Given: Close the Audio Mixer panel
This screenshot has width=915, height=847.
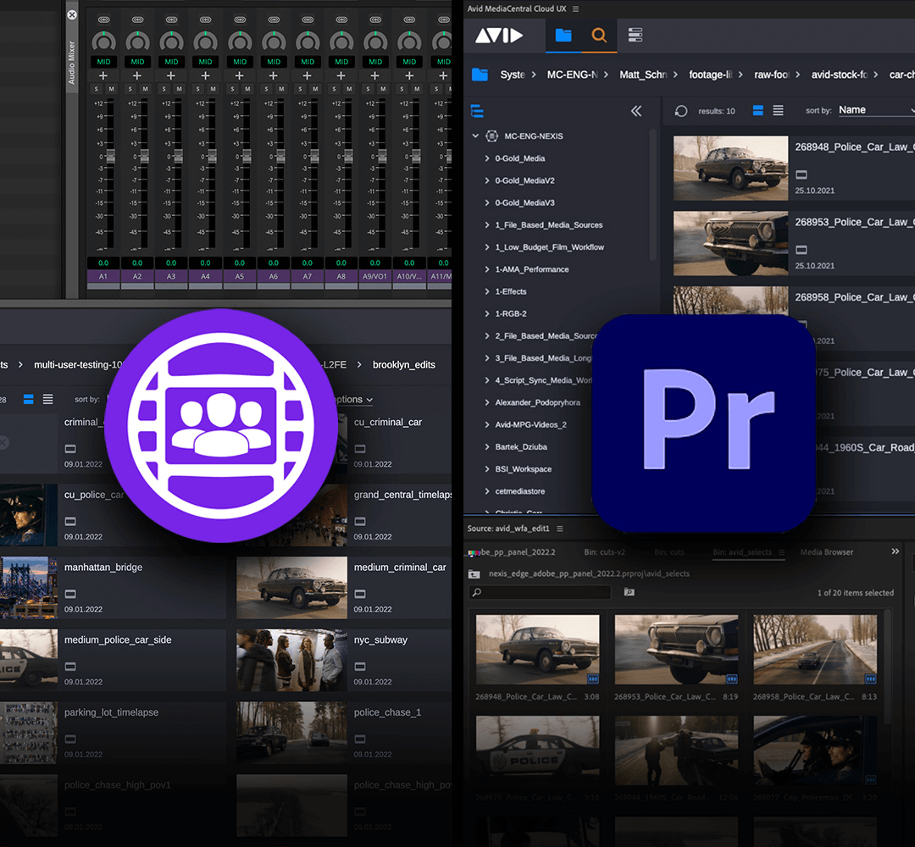Looking at the screenshot, I should tap(72, 15).
